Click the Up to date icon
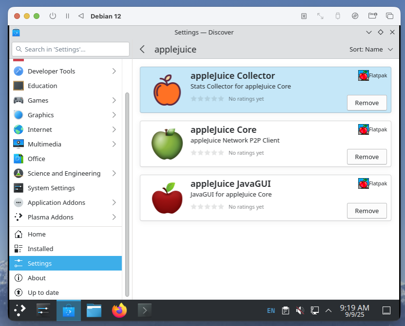The width and height of the screenshot is (405, 326). pos(18,292)
